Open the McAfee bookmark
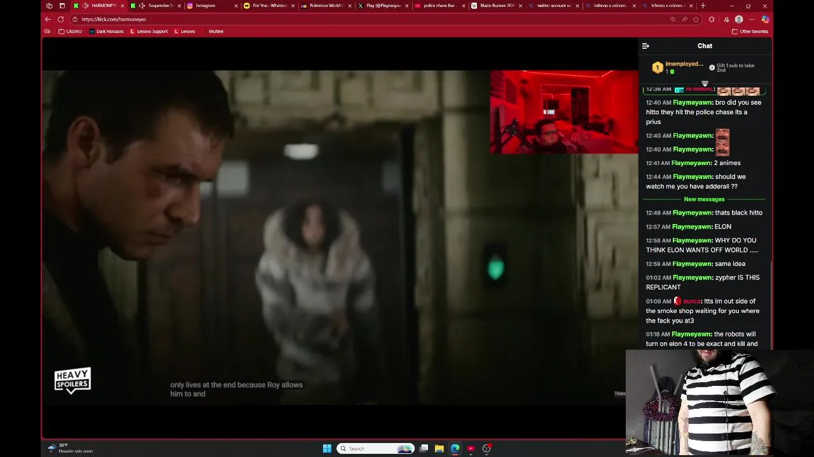 212,31
